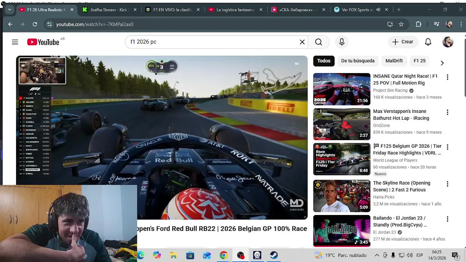
Task: Open Chrome profile avatar
Action: click(449, 24)
